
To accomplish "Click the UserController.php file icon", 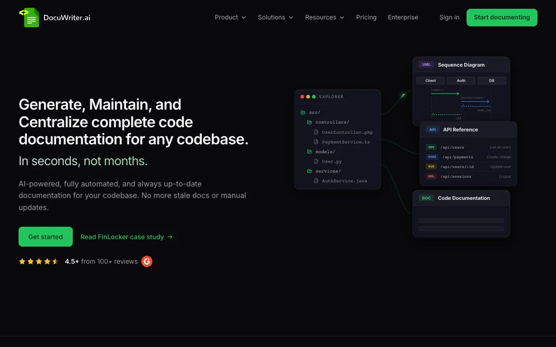I will click(x=316, y=132).
